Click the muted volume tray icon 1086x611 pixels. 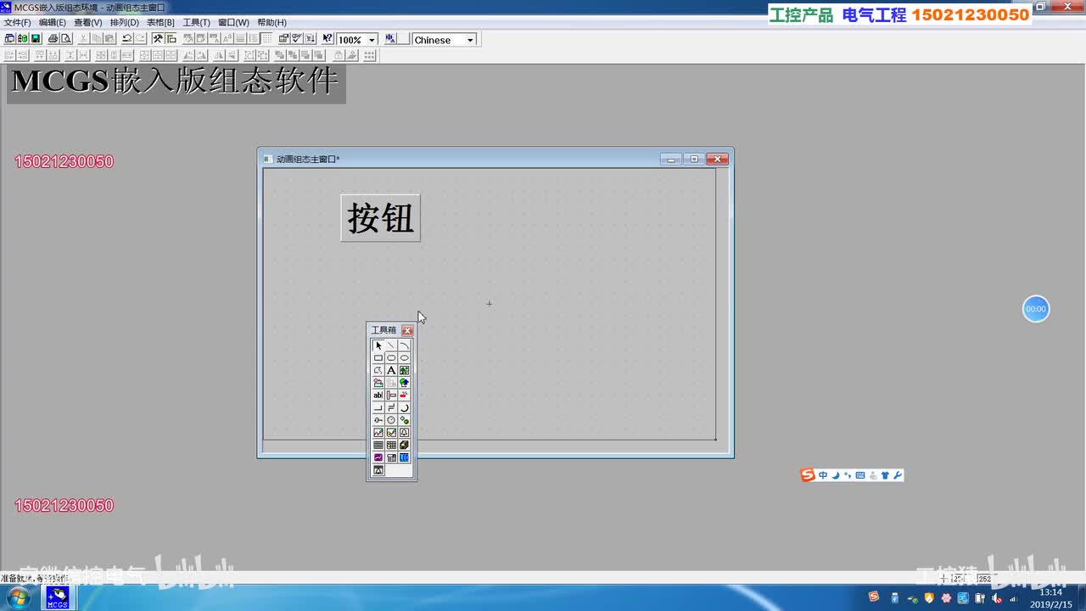pos(997,598)
